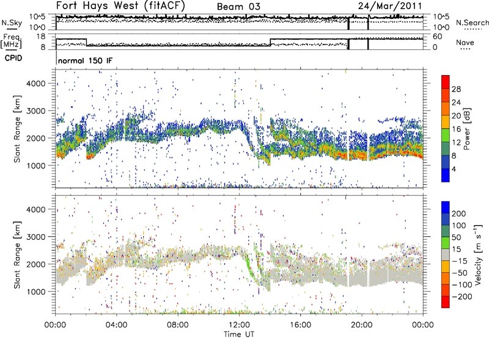Click the 'Time UT' axis title
Viewport: 489px width, 338px height.
point(239,334)
